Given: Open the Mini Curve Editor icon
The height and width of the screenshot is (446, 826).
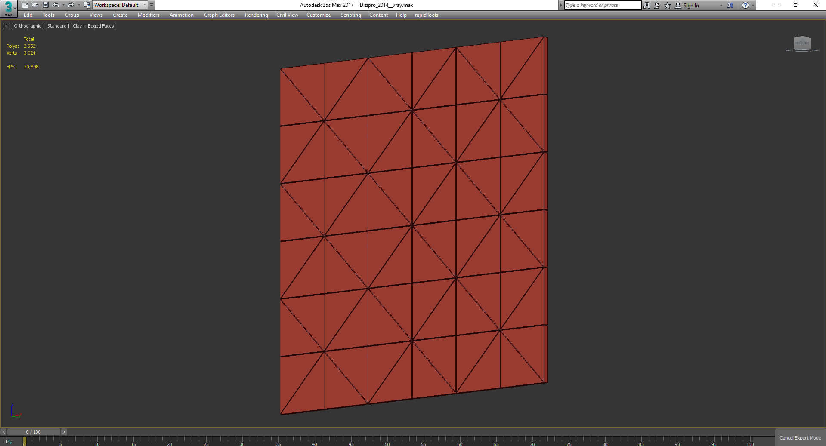Looking at the screenshot, I should click(9, 441).
